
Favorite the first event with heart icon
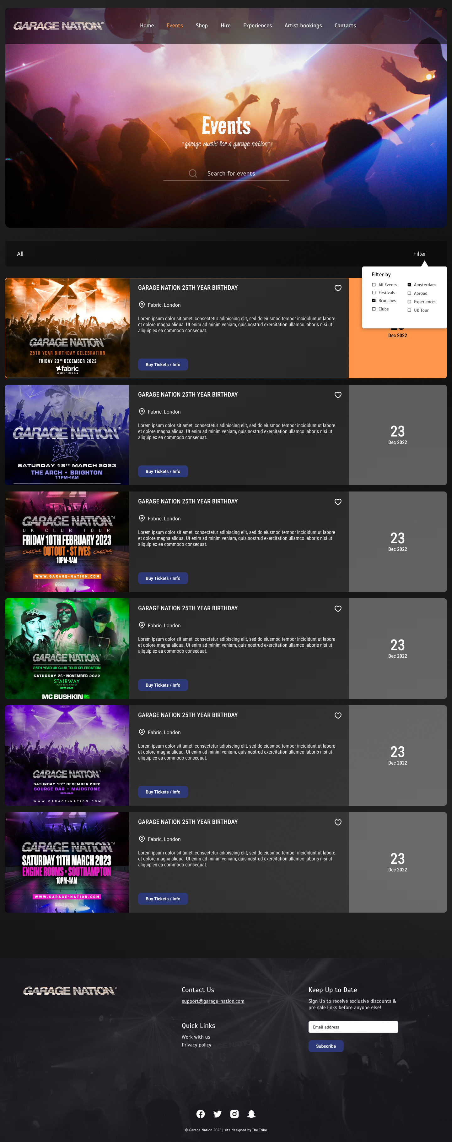(x=338, y=288)
